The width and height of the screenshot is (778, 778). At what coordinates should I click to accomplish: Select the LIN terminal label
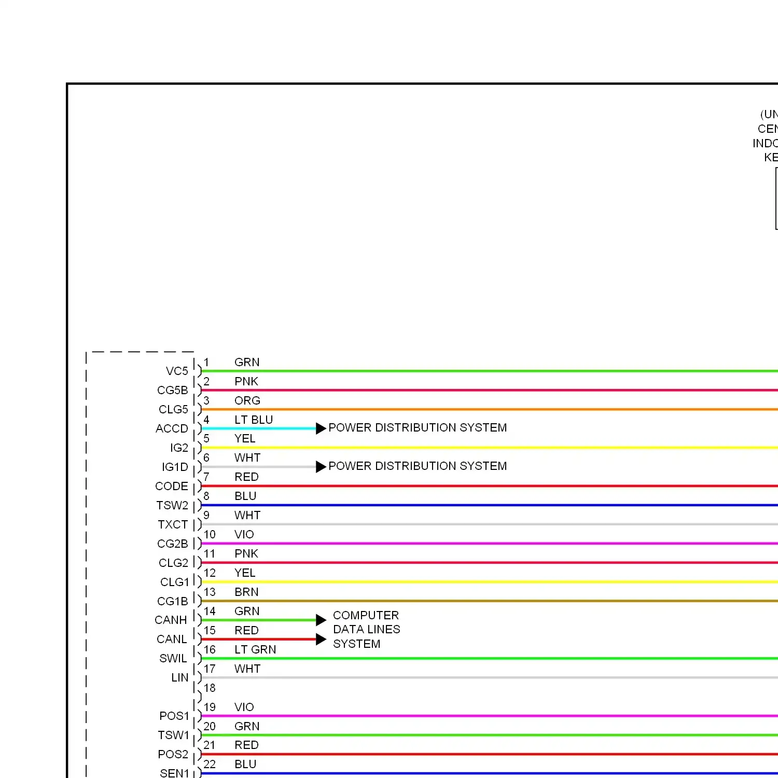179,678
